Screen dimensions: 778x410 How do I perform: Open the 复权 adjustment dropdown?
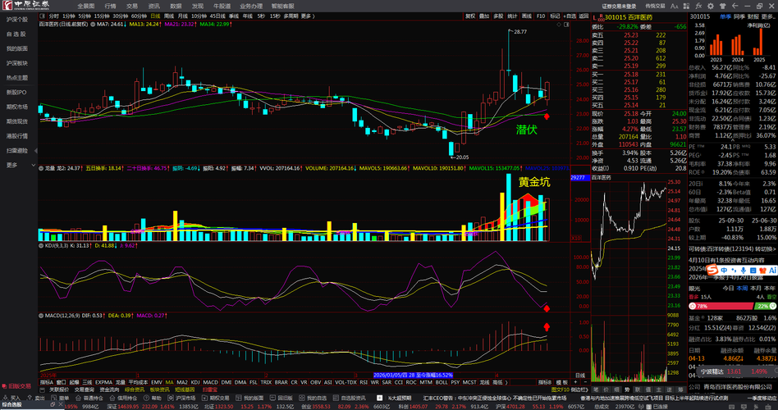pos(470,16)
